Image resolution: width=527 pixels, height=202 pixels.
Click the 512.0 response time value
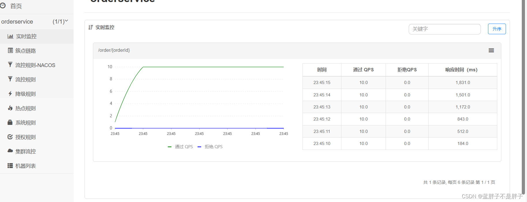point(463,132)
